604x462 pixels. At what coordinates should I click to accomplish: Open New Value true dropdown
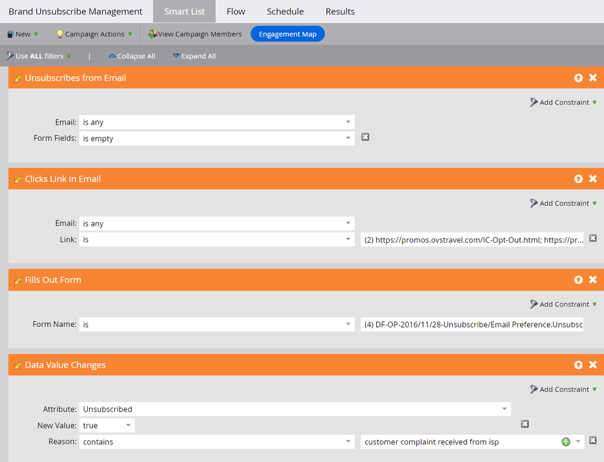tap(107, 425)
